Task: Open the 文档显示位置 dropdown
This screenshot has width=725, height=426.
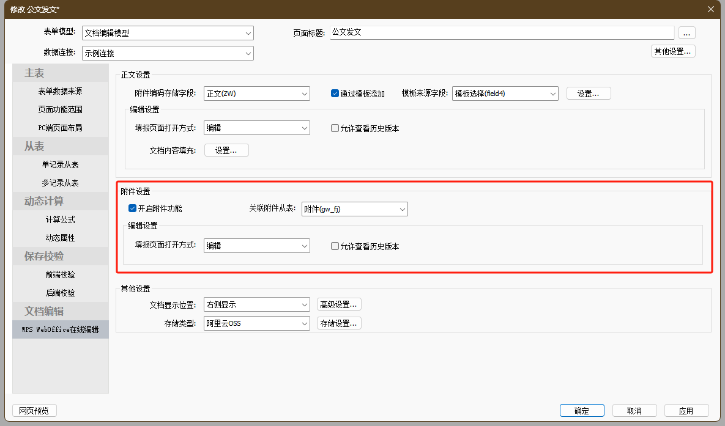Action: 257,304
